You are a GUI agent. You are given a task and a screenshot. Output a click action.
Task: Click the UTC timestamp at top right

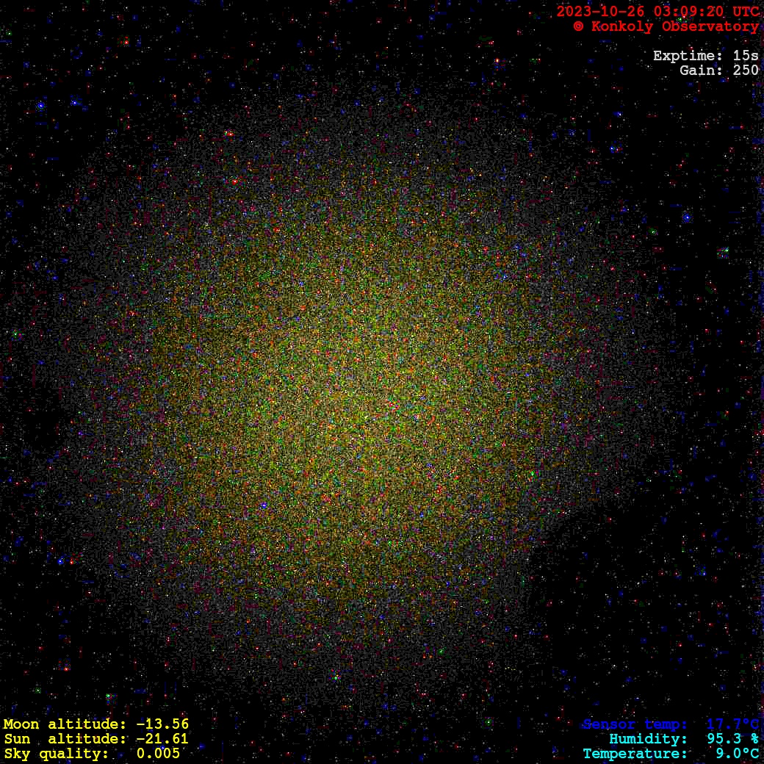tap(657, 12)
